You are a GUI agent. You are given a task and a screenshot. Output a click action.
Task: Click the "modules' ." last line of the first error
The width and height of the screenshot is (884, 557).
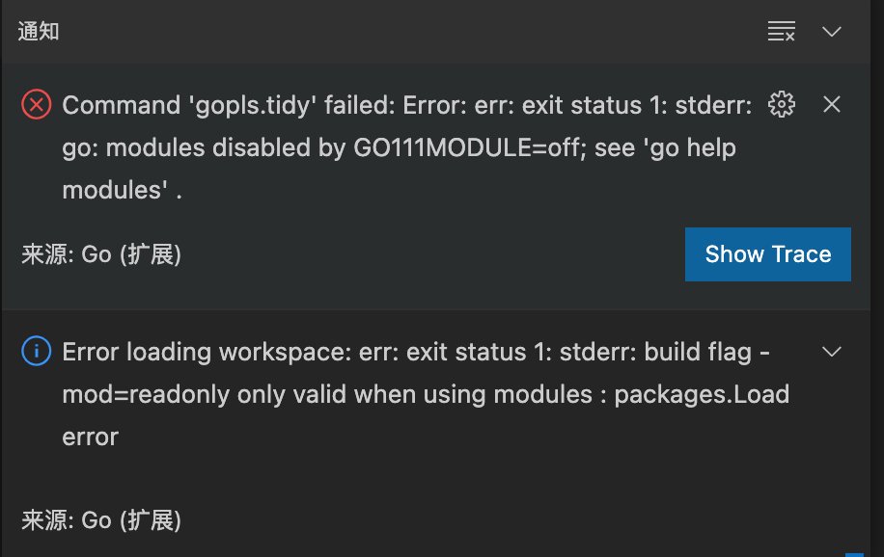click(123, 190)
